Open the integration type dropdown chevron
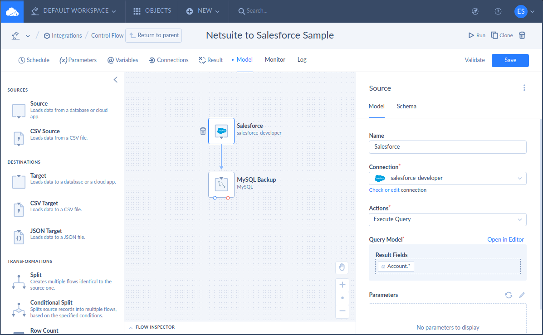 tap(28, 36)
